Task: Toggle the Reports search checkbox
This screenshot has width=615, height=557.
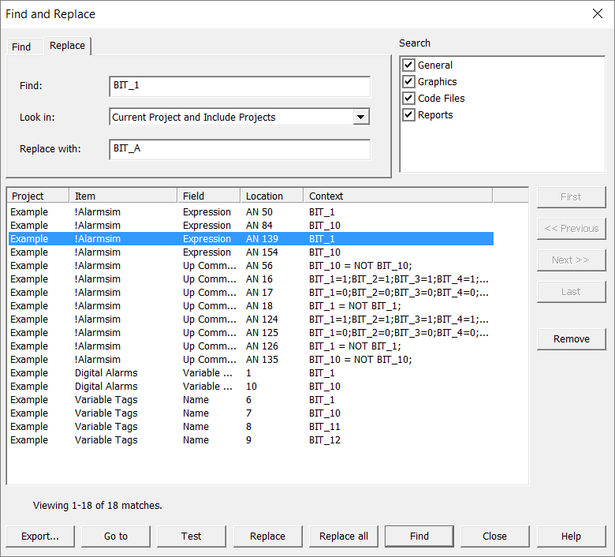Action: pos(408,115)
